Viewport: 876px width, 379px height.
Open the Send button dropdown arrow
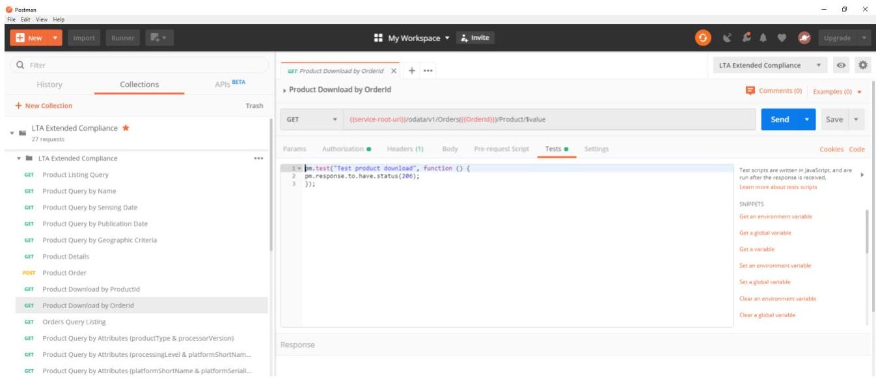coord(808,120)
